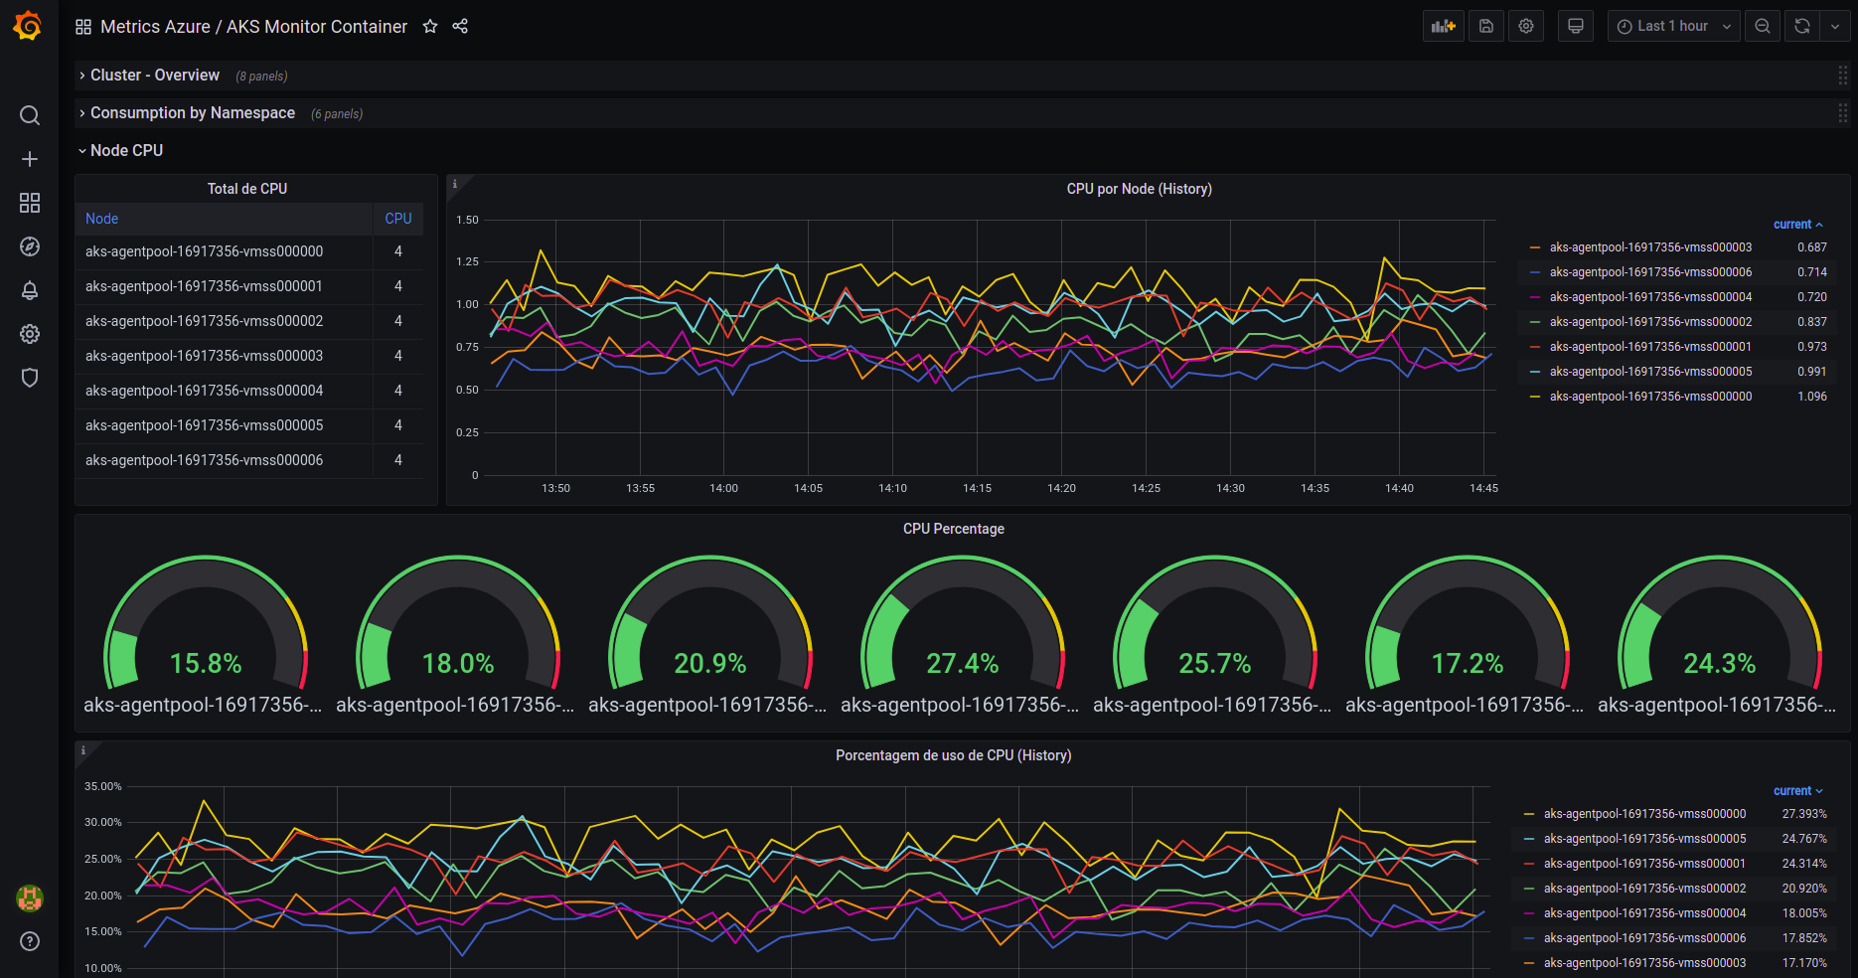Image resolution: width=1858 pixels, height=978 pixels.
Task: Star this dashboard as favorite
Action: (x=430, y=27)
